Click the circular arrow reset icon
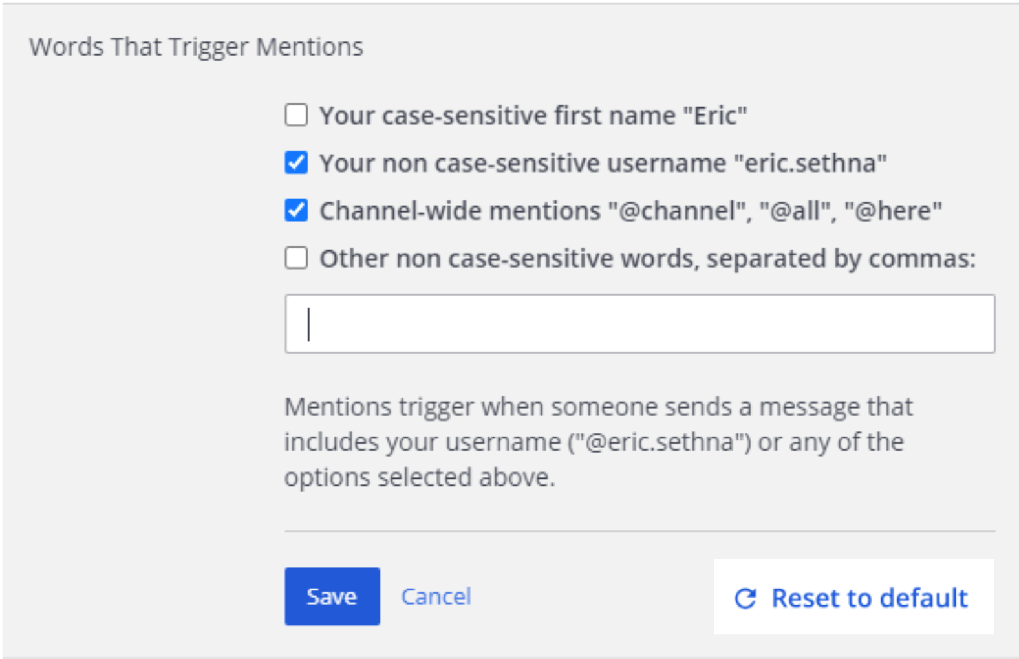 click(x=745, y=598)
